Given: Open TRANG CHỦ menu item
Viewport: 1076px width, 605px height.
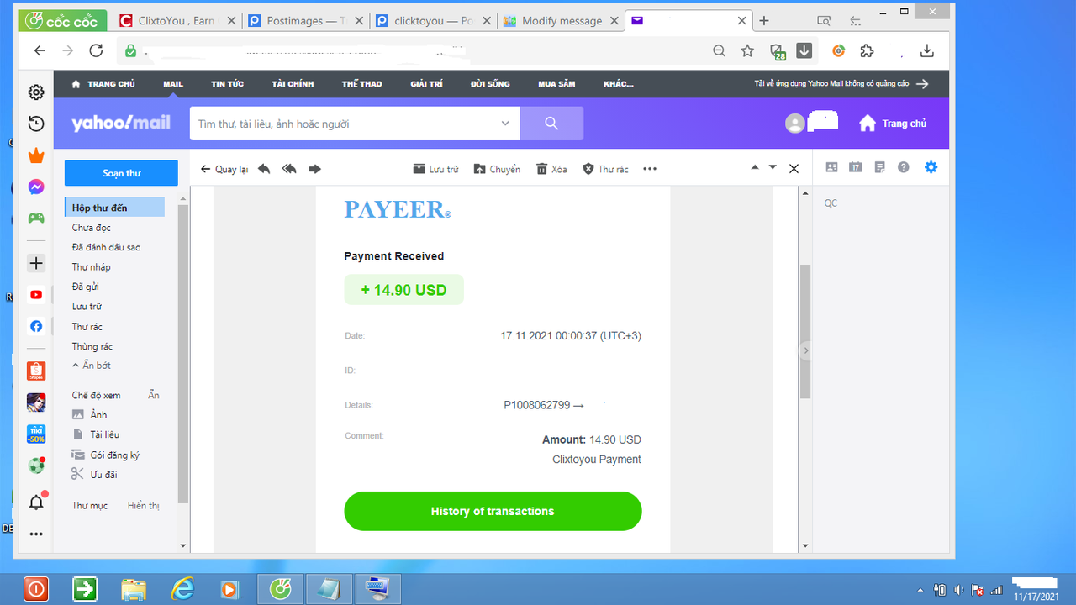Looking at the screenshot, I should coord(103,84).
